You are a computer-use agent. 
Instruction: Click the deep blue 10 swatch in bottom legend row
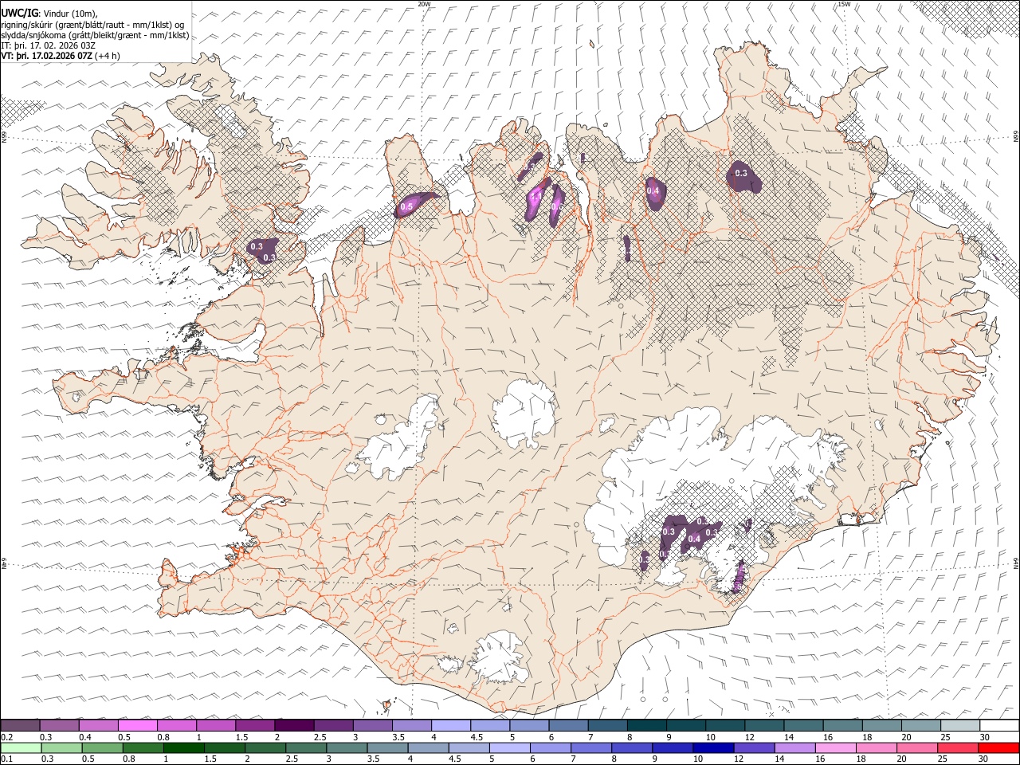(x=713, y=747)
